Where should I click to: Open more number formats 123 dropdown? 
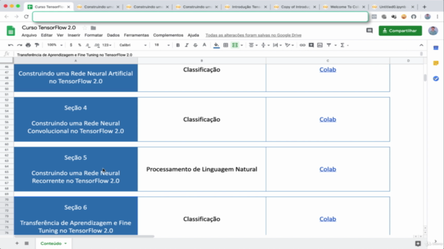[107, 45]
